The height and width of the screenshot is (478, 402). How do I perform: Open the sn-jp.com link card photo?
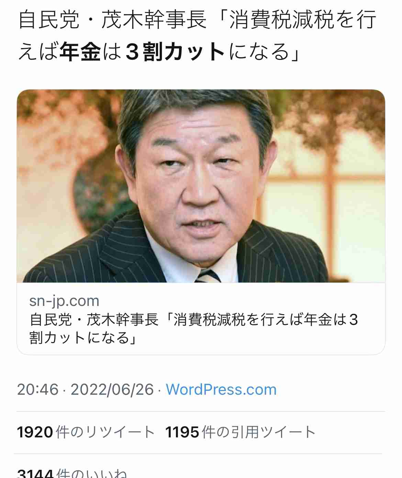coord(201,186)
